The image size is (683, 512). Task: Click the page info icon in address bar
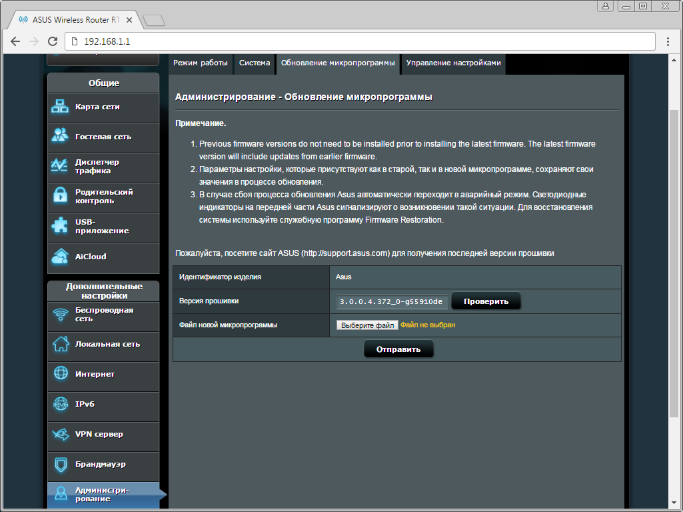[x=75, y=41]
